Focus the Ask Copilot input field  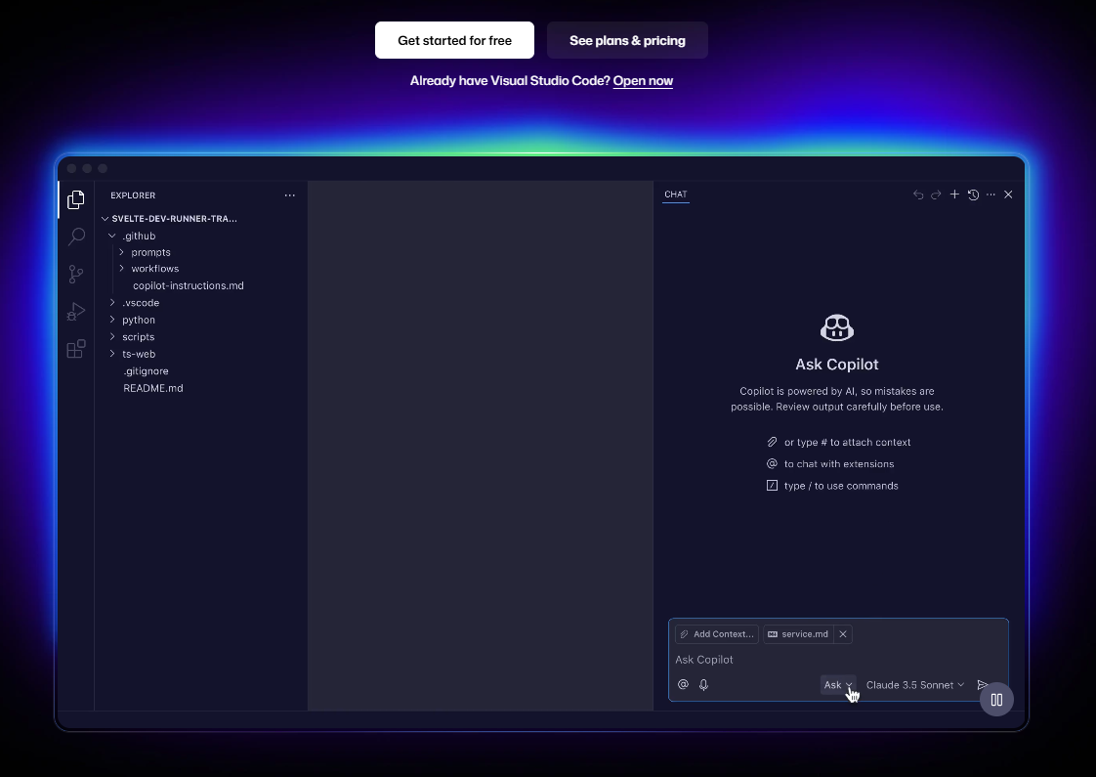[837, 660]
